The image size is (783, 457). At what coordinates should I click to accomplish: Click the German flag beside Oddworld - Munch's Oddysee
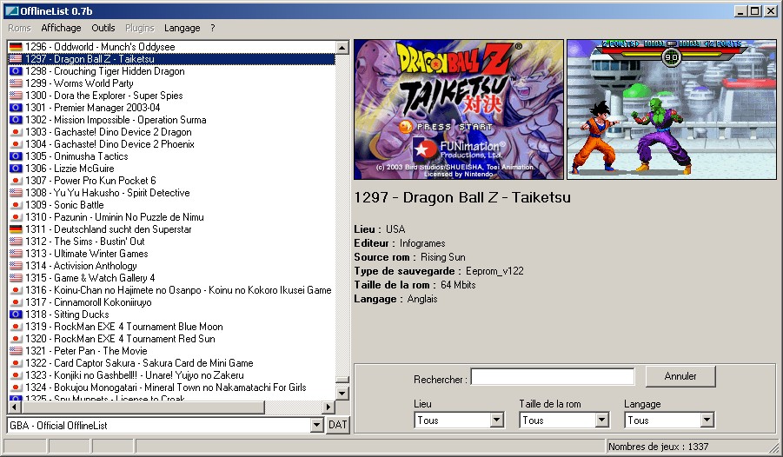16,47
